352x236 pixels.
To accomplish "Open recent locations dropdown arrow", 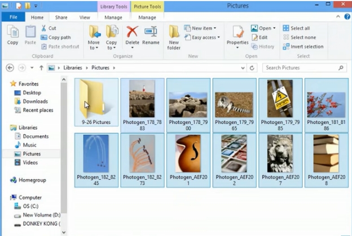I will [x=32, y=68].
